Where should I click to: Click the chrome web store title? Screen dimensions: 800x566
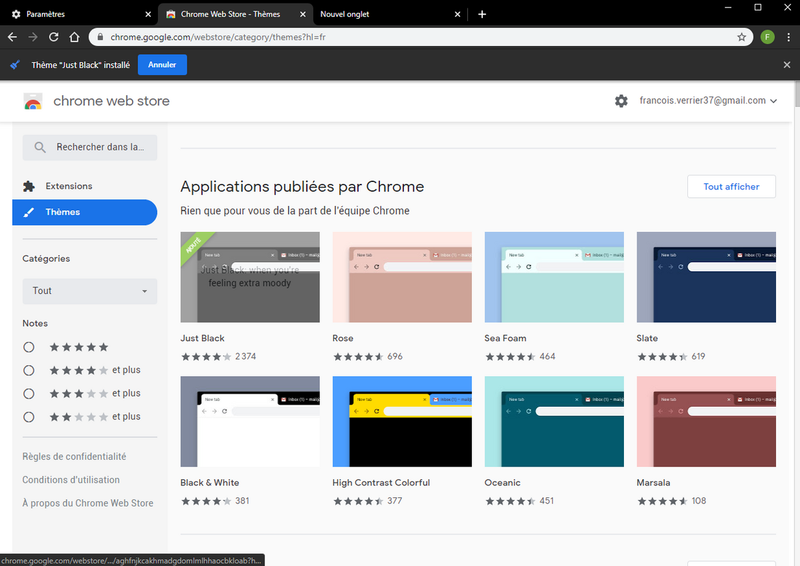(x=111, y=101)
